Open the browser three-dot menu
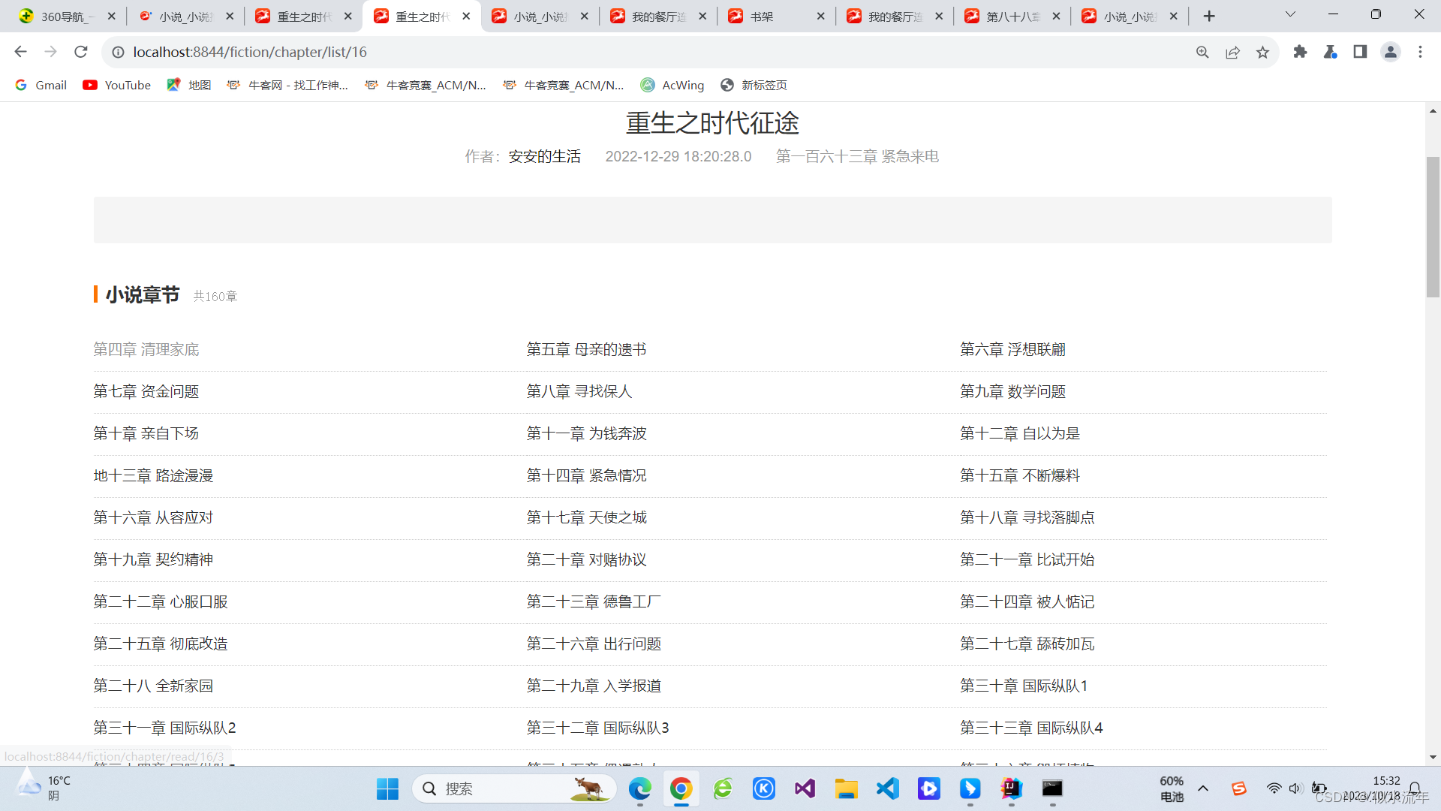 (x=1421, y=52)
